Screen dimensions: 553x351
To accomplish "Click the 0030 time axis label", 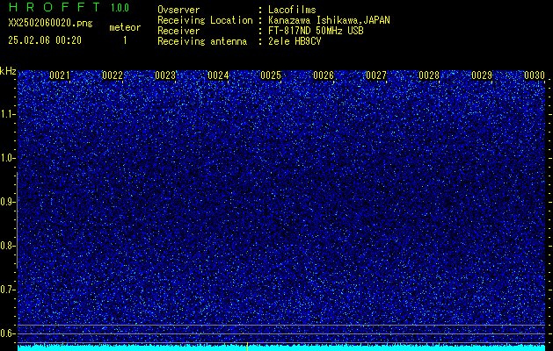I will point(535,75).
